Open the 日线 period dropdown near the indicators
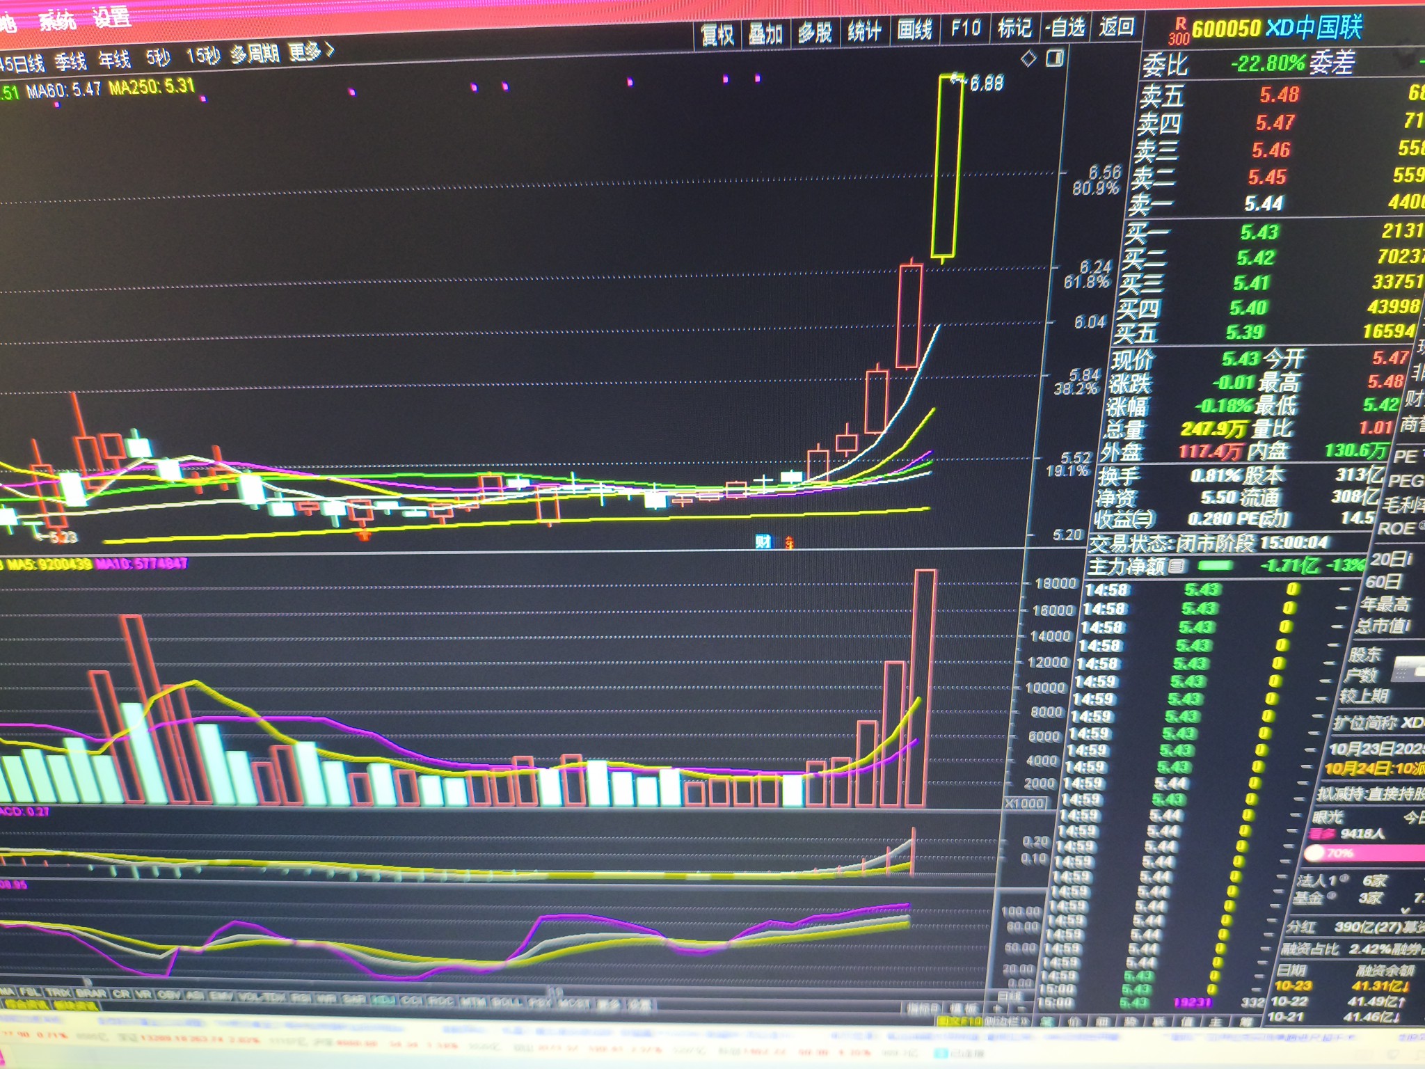Screen dimensions: 1425x1069 point(1010,997)
